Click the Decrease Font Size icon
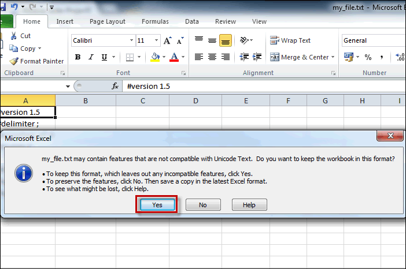The width and height of the screenshot is (406, 269). coord(180,40)
